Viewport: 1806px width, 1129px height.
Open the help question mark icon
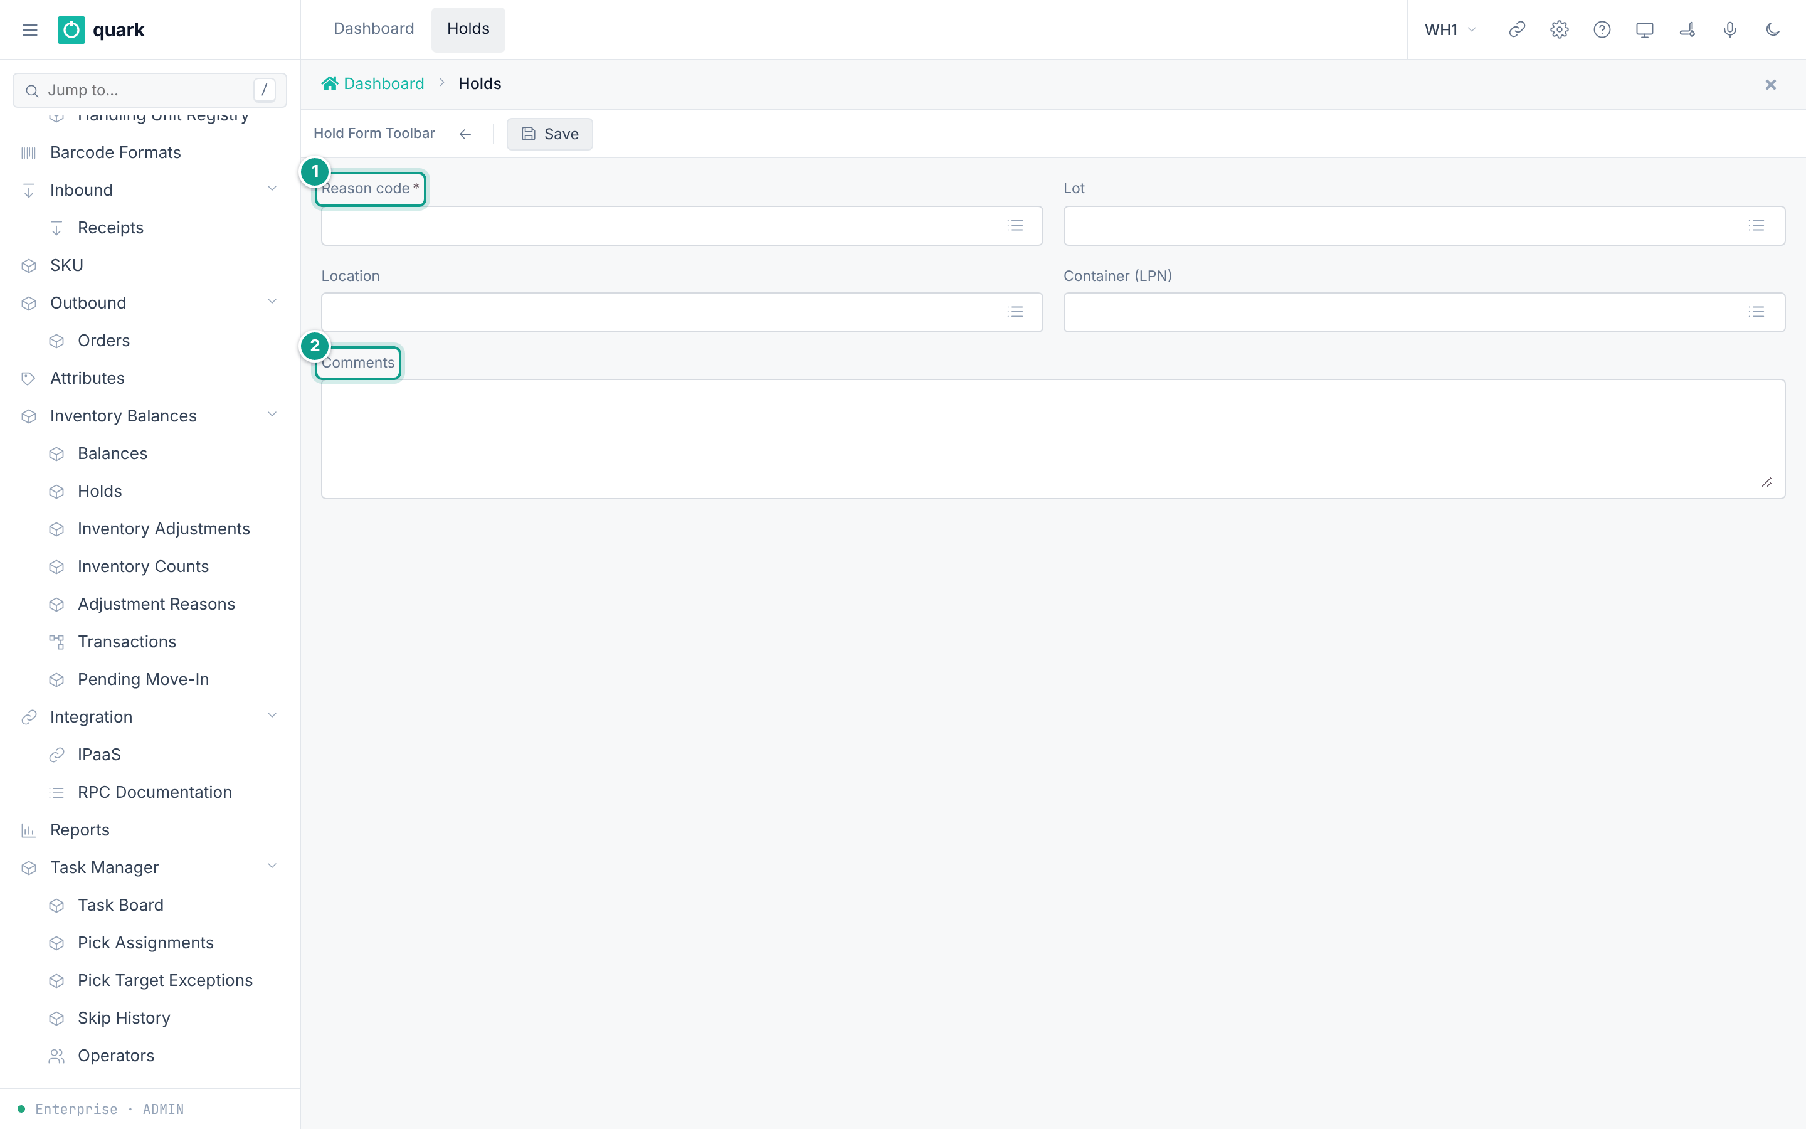pos(1602,30)
